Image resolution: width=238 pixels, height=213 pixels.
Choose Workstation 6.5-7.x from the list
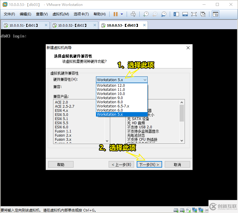coord(122,106)
